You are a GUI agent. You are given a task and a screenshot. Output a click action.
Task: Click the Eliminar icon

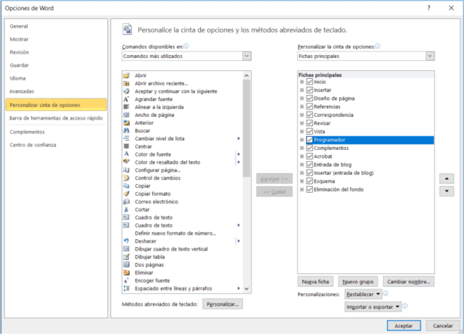[127, 272]
